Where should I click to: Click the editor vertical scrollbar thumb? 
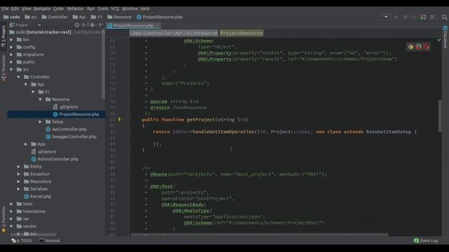tap(440, 115)
